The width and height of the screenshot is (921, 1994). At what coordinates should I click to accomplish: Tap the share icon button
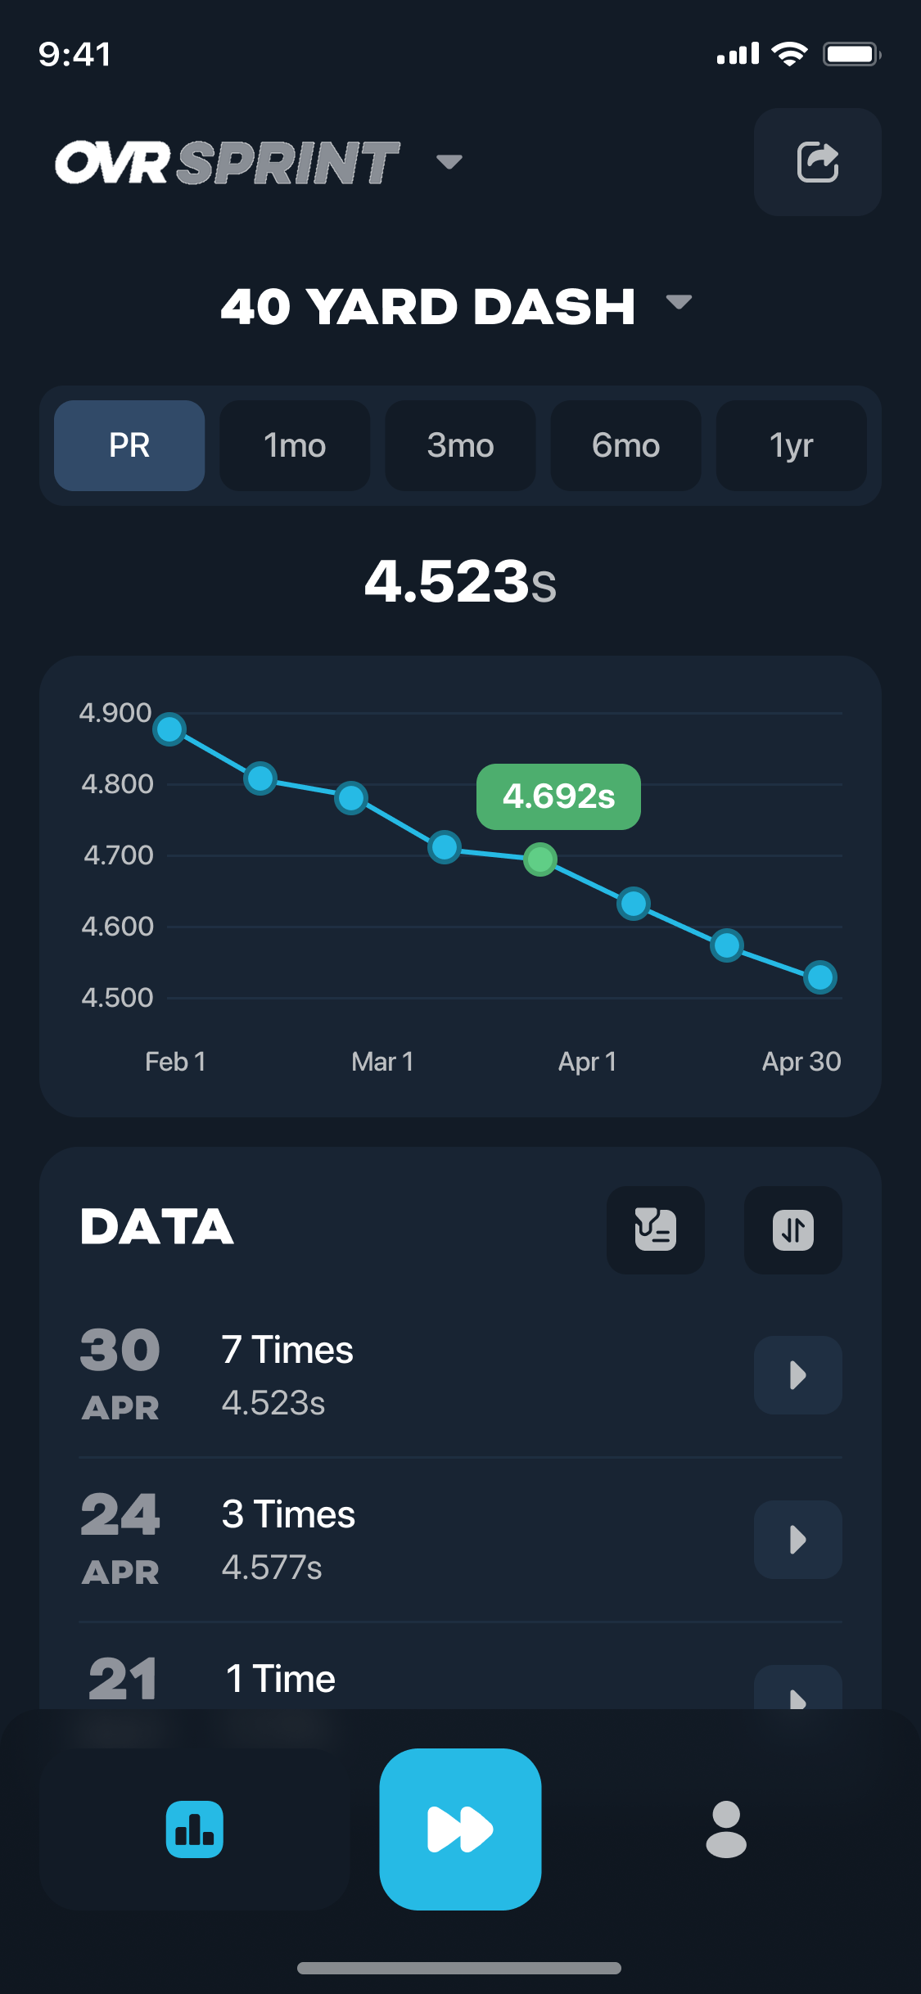(817, 162)
